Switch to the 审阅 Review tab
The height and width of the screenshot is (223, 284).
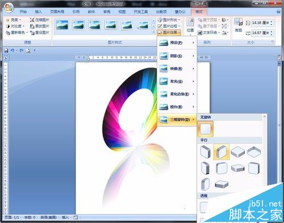pos(107,12)
